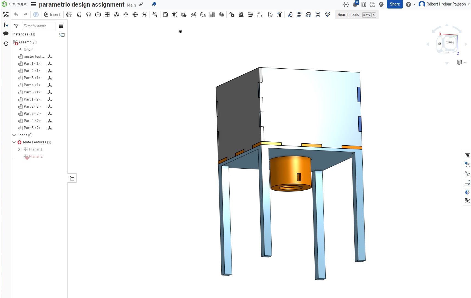Click the Main branch label

[131, 5]
